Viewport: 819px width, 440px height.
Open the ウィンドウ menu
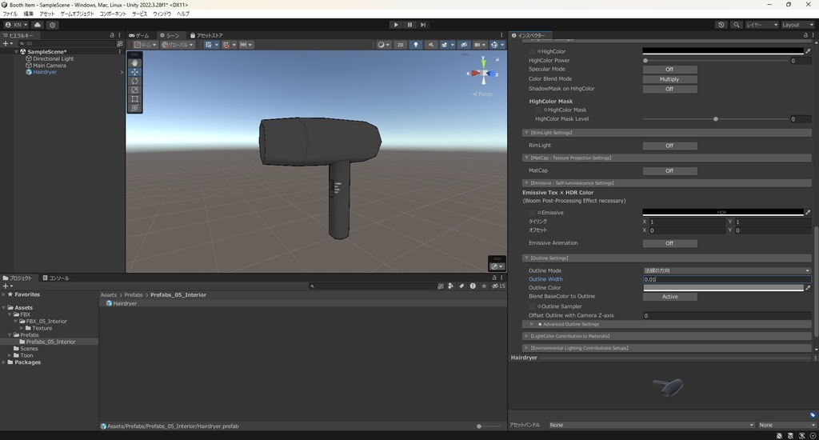(162, 14)
